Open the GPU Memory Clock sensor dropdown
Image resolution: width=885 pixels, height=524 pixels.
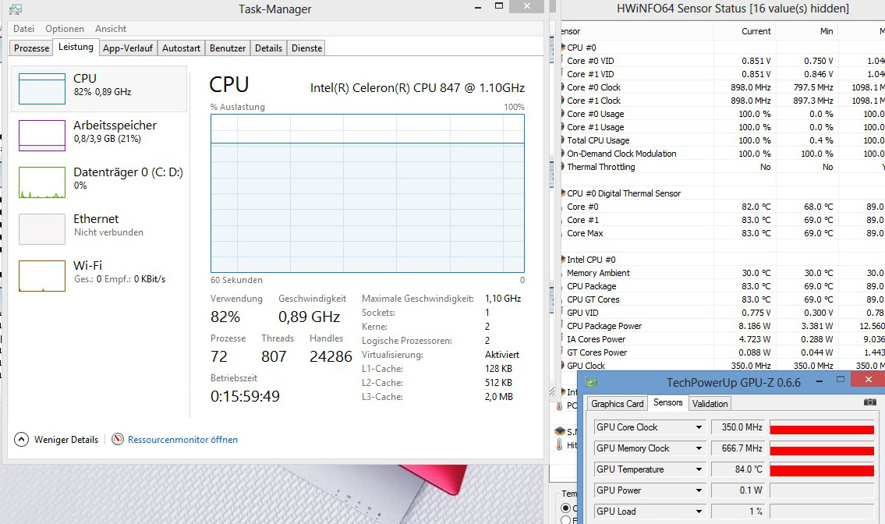coord(699,448)
